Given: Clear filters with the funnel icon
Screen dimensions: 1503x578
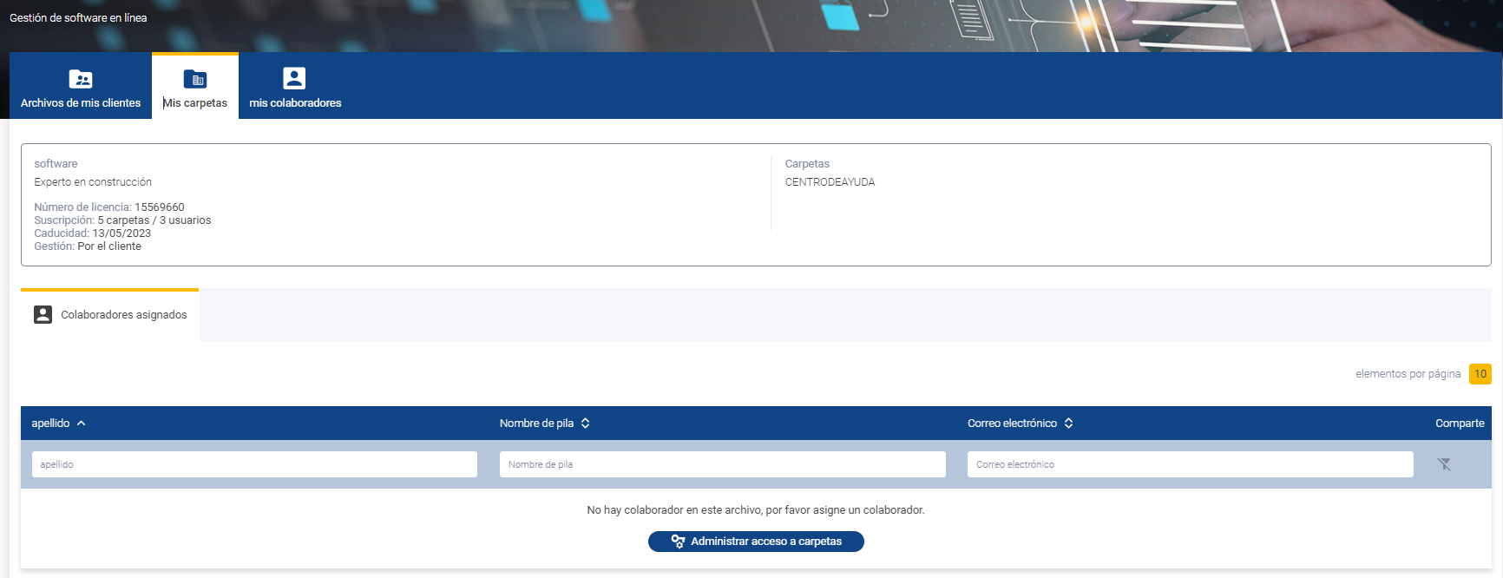Looking at the screenshot, I should pos(1444,464).
